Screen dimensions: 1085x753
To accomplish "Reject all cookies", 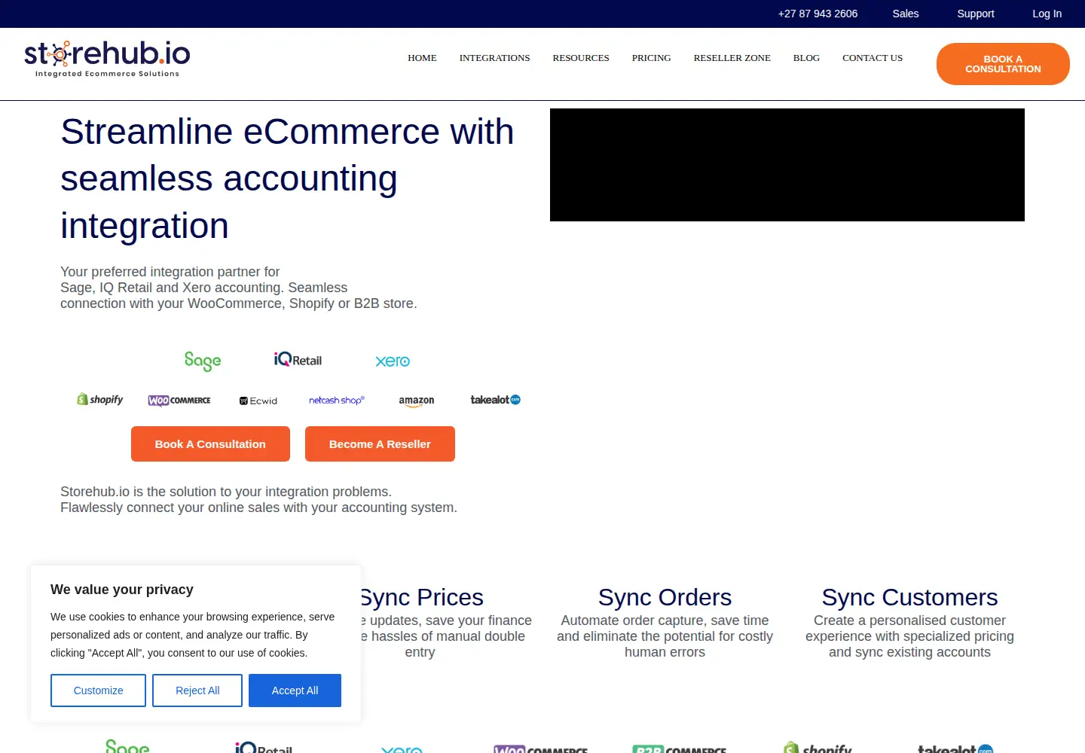I will pyautogui.click(x=197, y=691).
